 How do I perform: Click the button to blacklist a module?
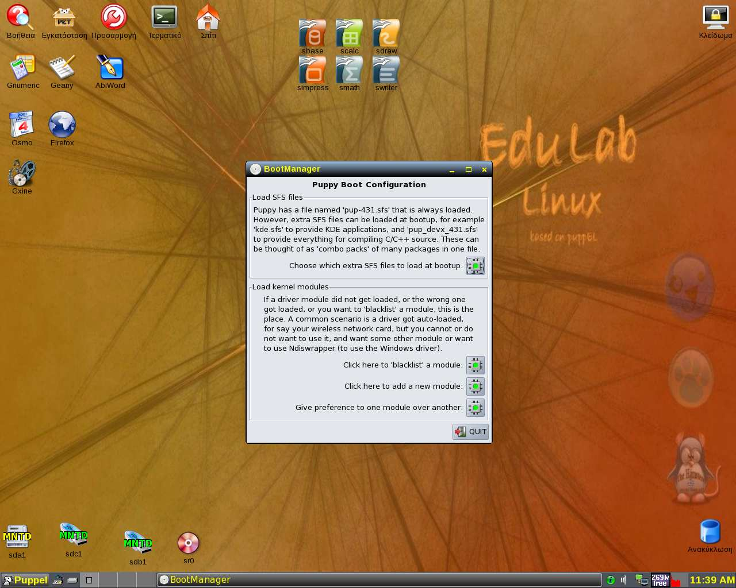click(x=476, y=365)
